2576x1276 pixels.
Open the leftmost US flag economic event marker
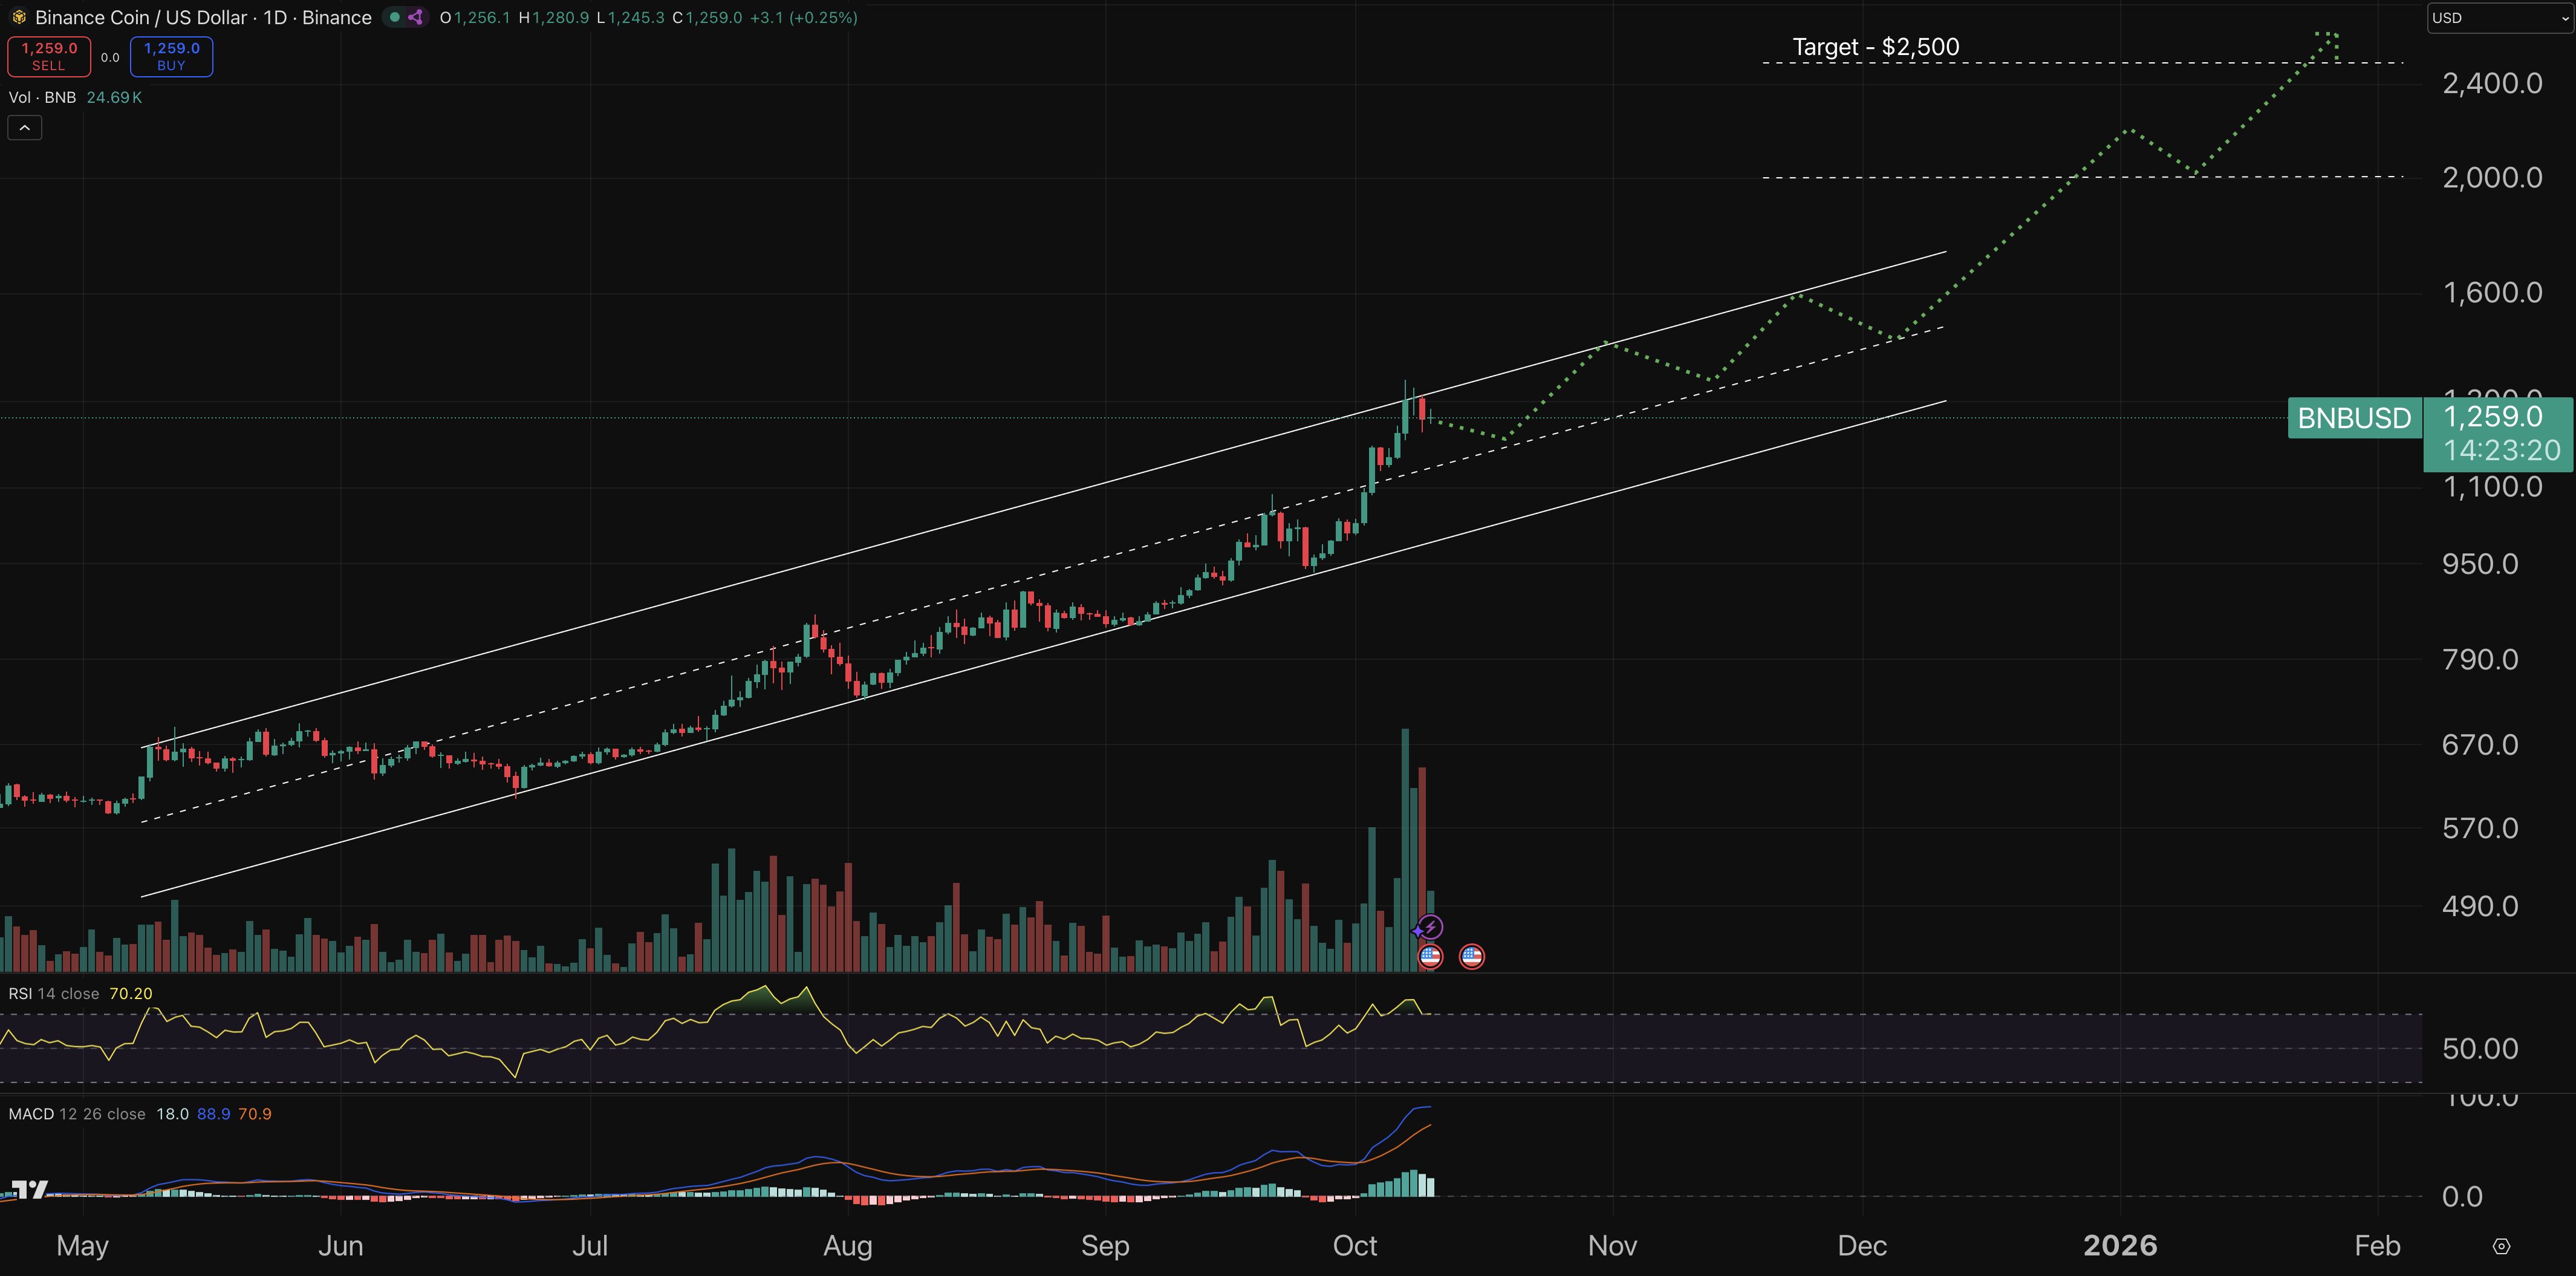point(1430,956)
